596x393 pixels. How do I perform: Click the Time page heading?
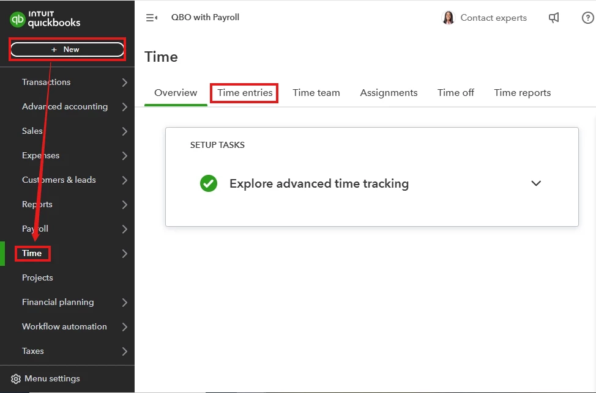pos(161,57)
